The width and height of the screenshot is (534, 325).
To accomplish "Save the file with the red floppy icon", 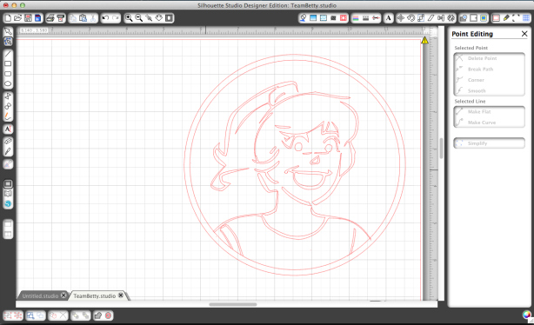I will coord(28,18).
